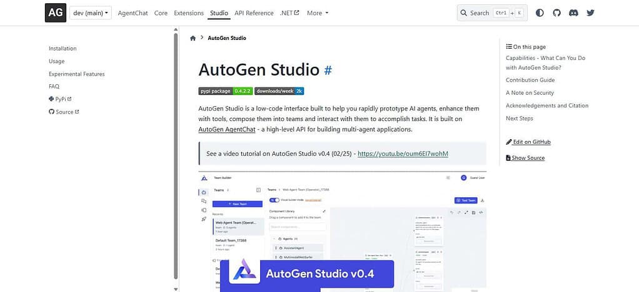
Task: Jump to Contribution Guide section
Action: 530,80
